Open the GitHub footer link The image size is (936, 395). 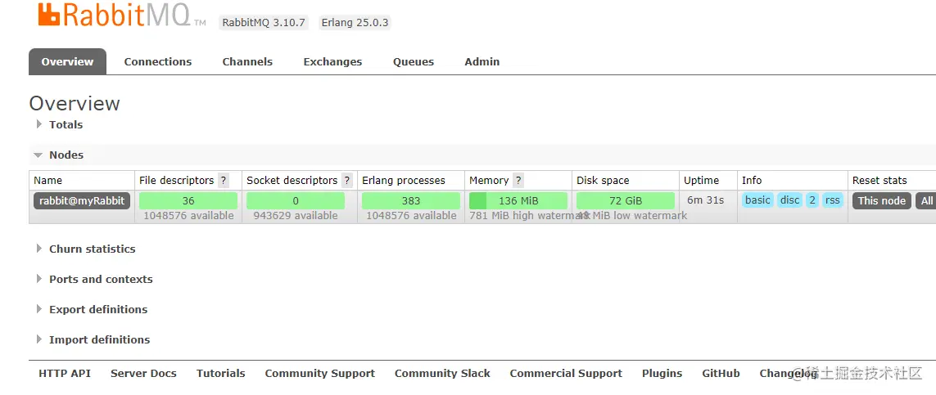(721, 374)
